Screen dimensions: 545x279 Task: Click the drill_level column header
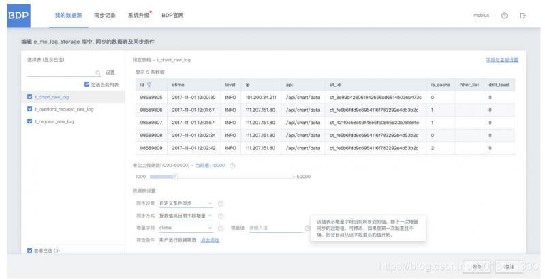point(499,85)
